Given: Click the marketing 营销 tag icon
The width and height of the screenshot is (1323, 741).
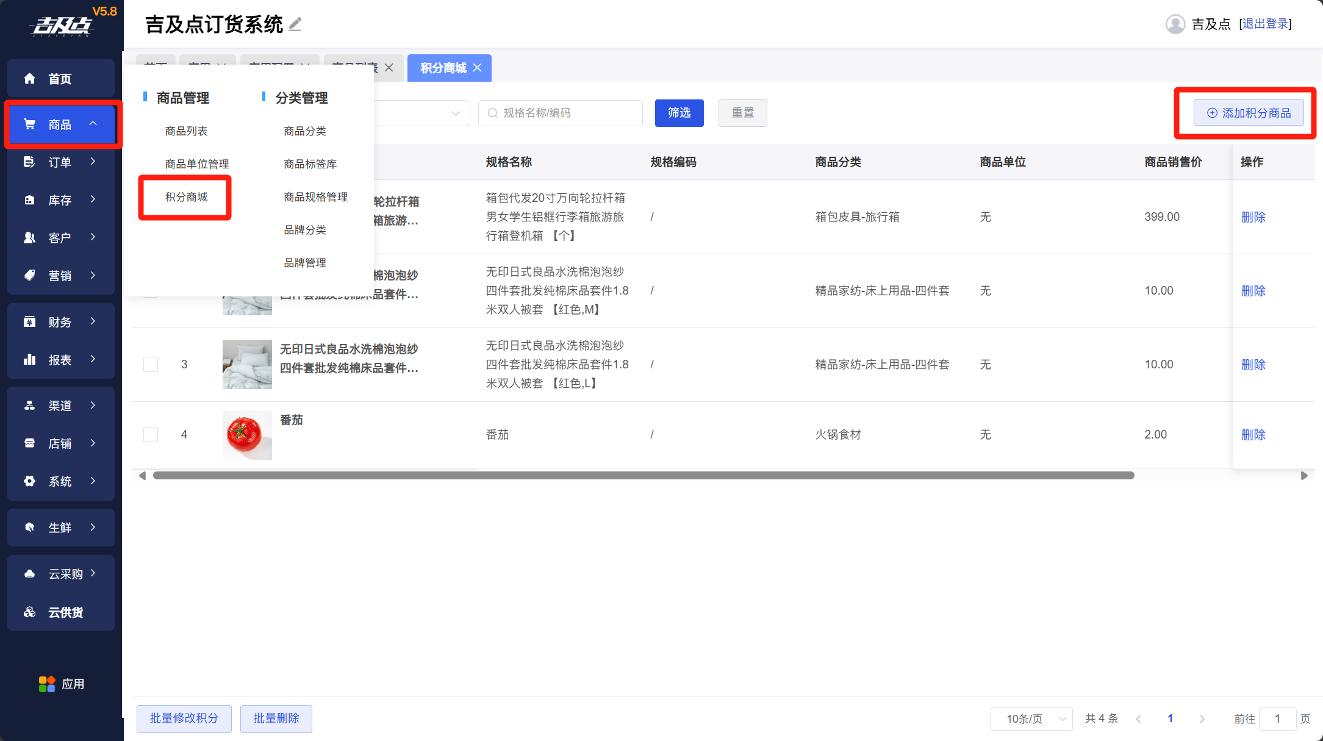Looking at the screenshot, I should click(29, 276).
